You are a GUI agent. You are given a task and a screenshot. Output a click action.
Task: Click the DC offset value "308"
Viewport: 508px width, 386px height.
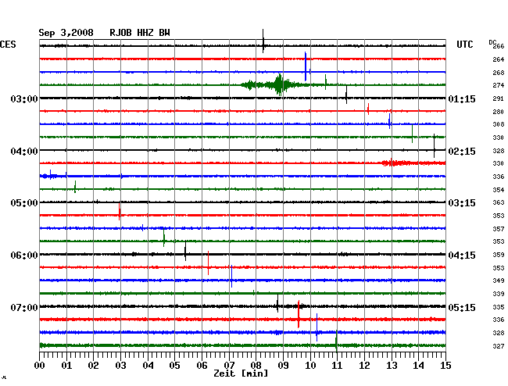(x=499, y=124)
